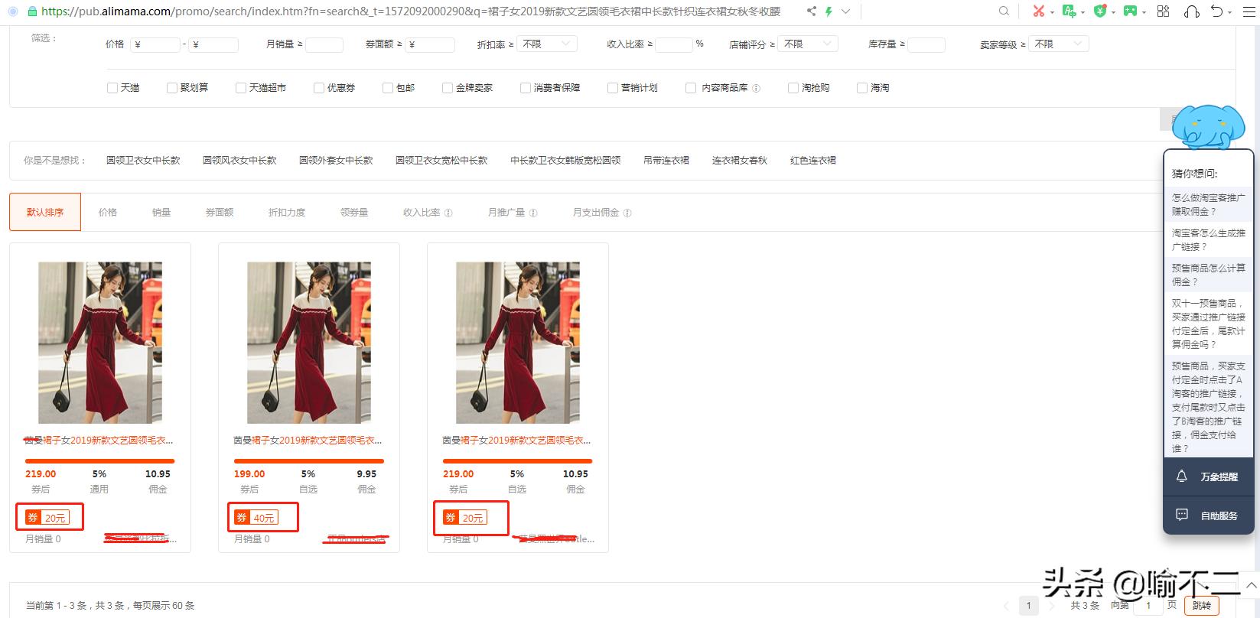This screenshot has width=1260, height=618.
Task: Click info icon beside 月支出佣金
Action: click(627, 213)
